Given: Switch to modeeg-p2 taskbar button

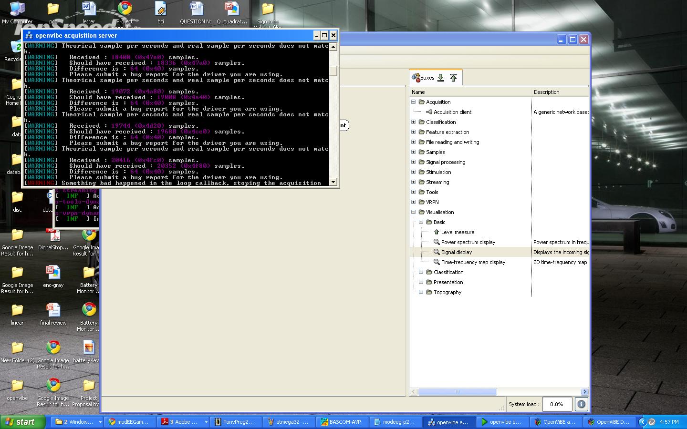Looking at the screenshot, I should (x=396, y=422).
